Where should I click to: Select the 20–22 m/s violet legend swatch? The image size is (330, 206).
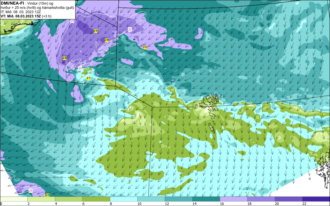coord(288,199)
